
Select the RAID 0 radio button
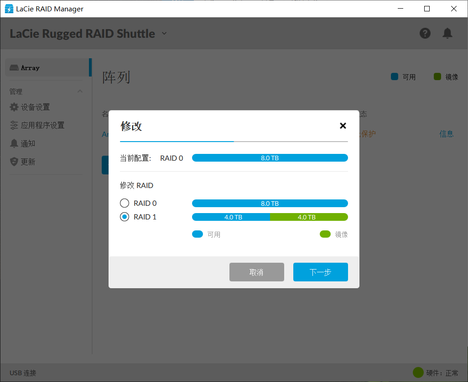[x=125, y=203]
